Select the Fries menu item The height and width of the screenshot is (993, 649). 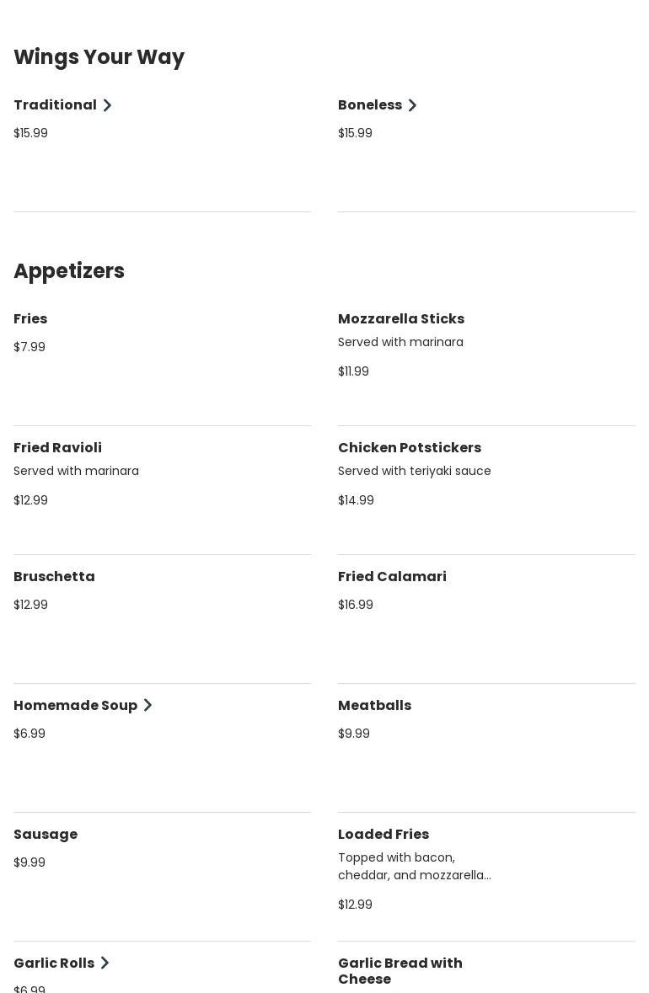point(30,319)
